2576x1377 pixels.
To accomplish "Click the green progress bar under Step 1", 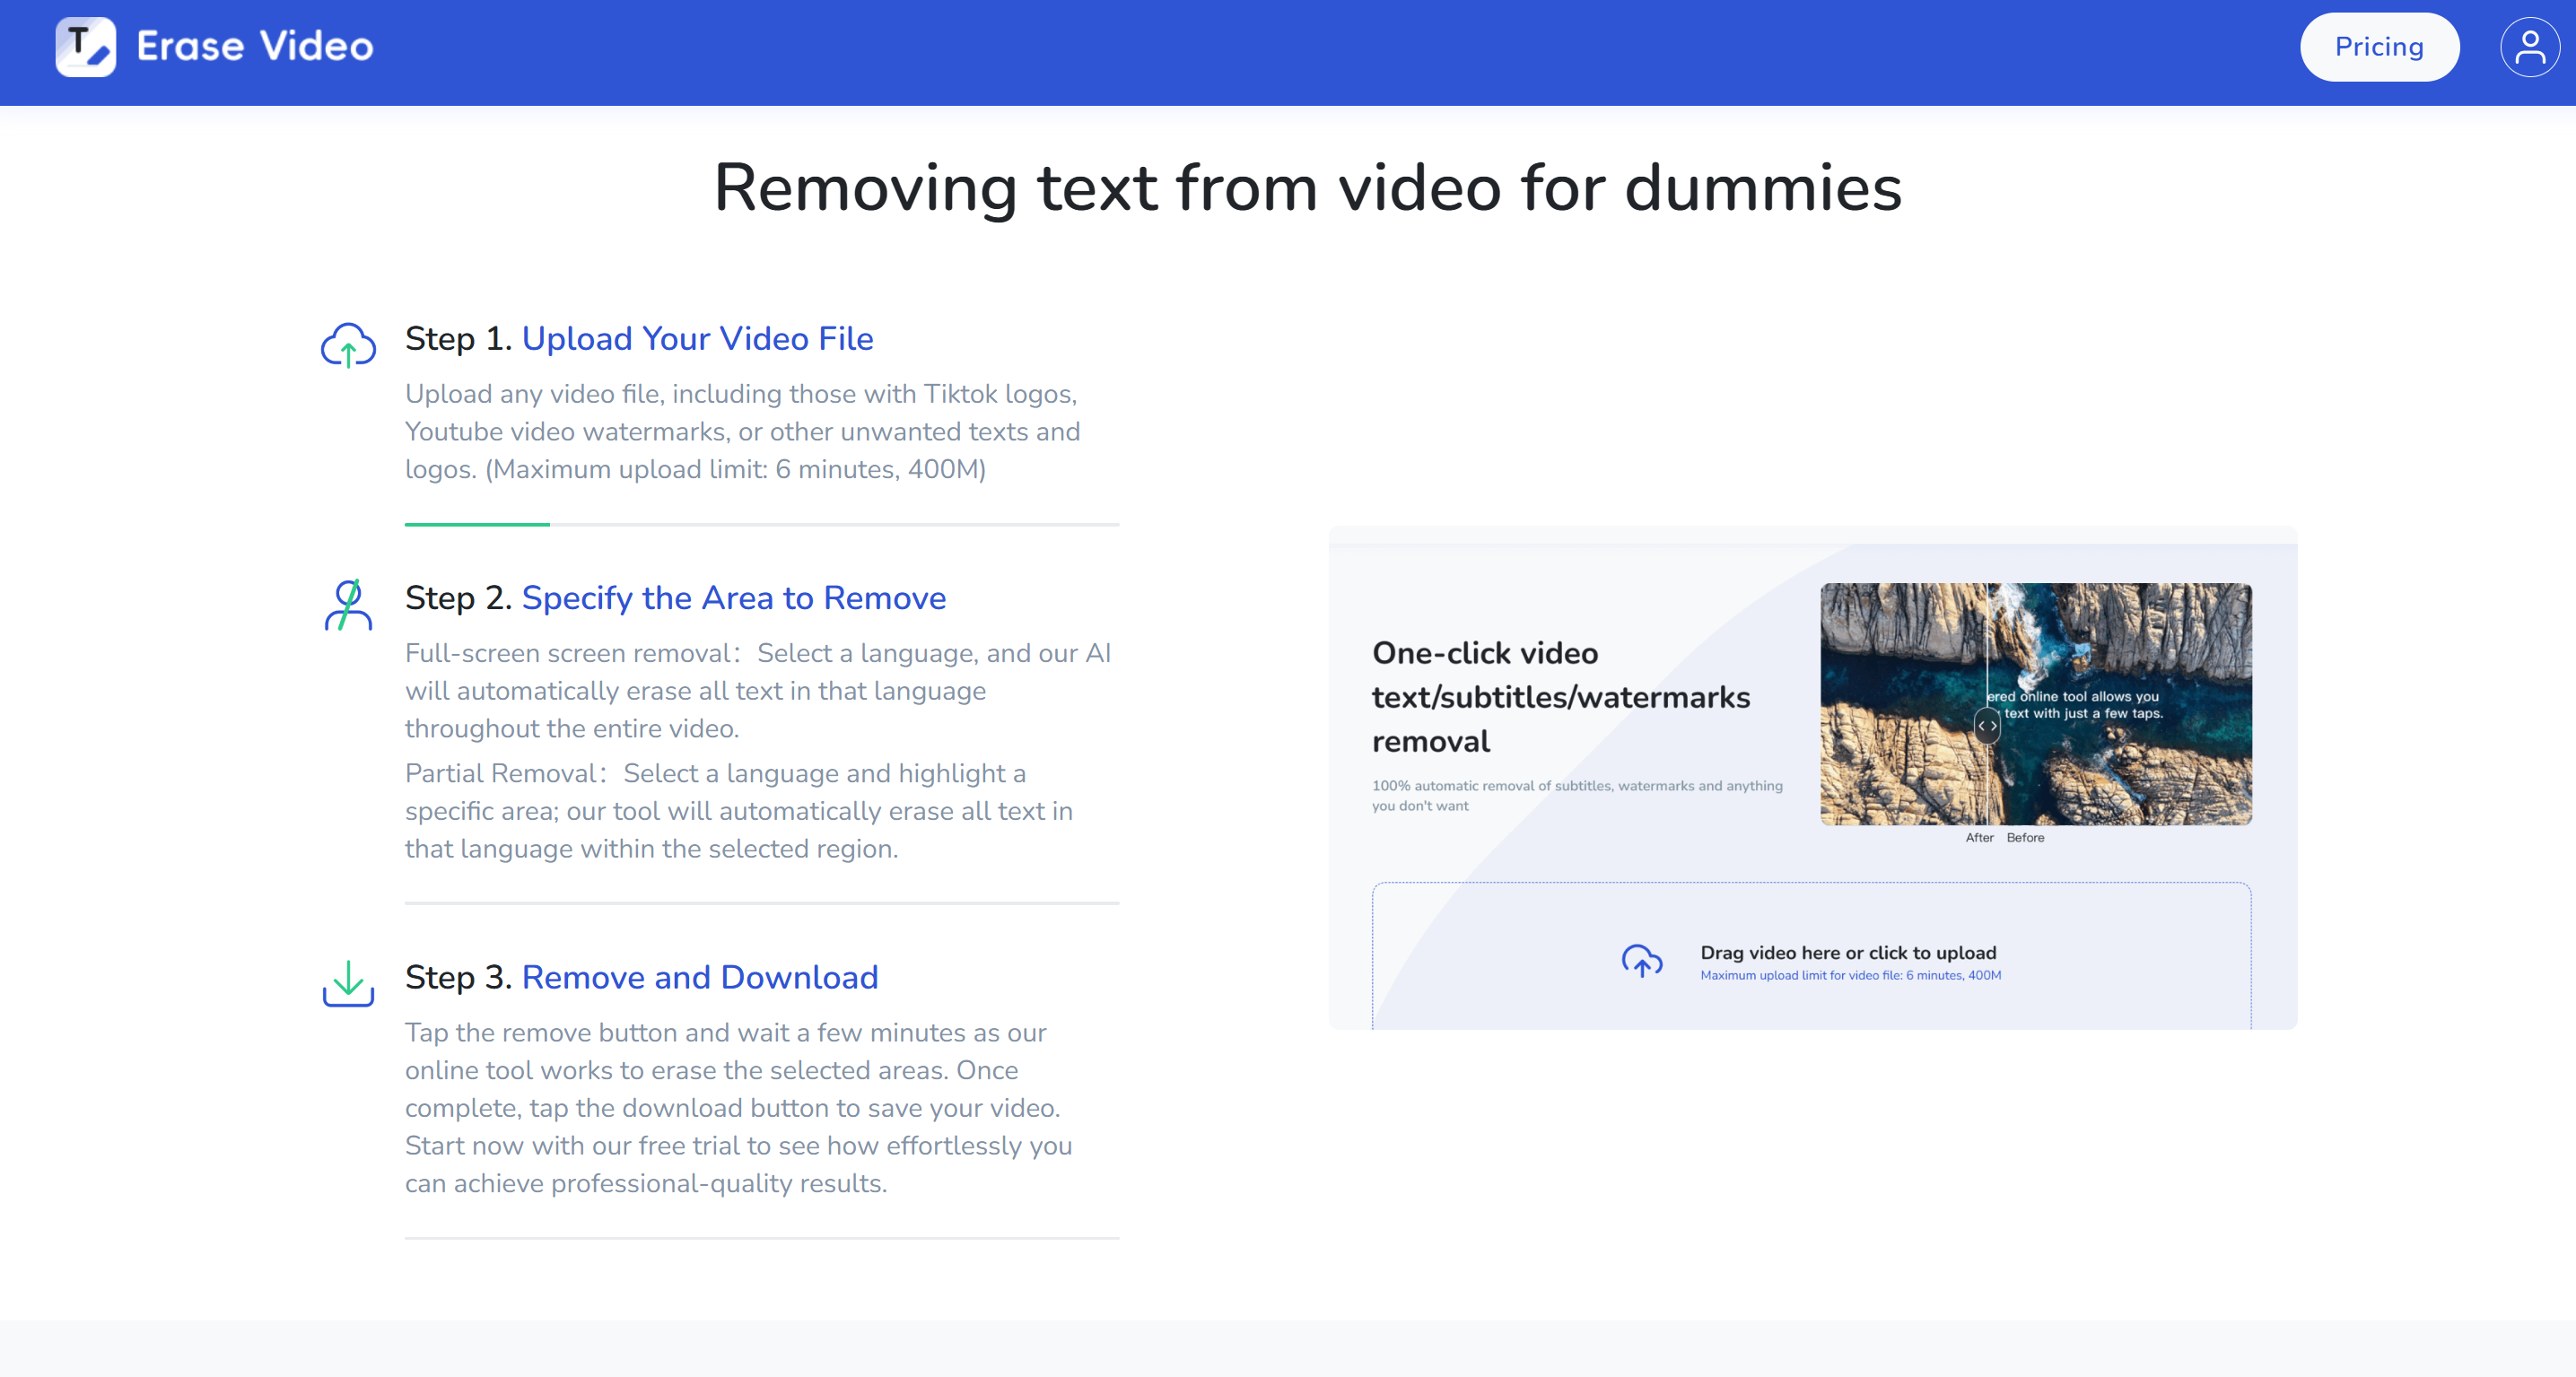I will [477, 524].
